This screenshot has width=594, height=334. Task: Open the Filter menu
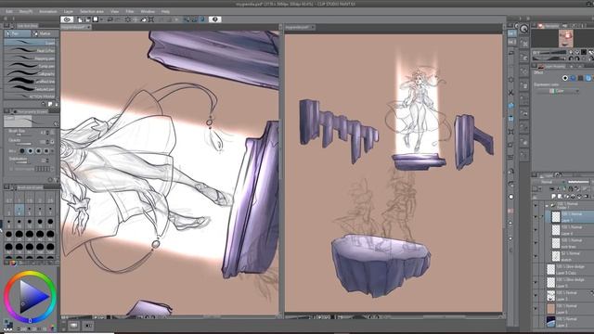[130, 12]
